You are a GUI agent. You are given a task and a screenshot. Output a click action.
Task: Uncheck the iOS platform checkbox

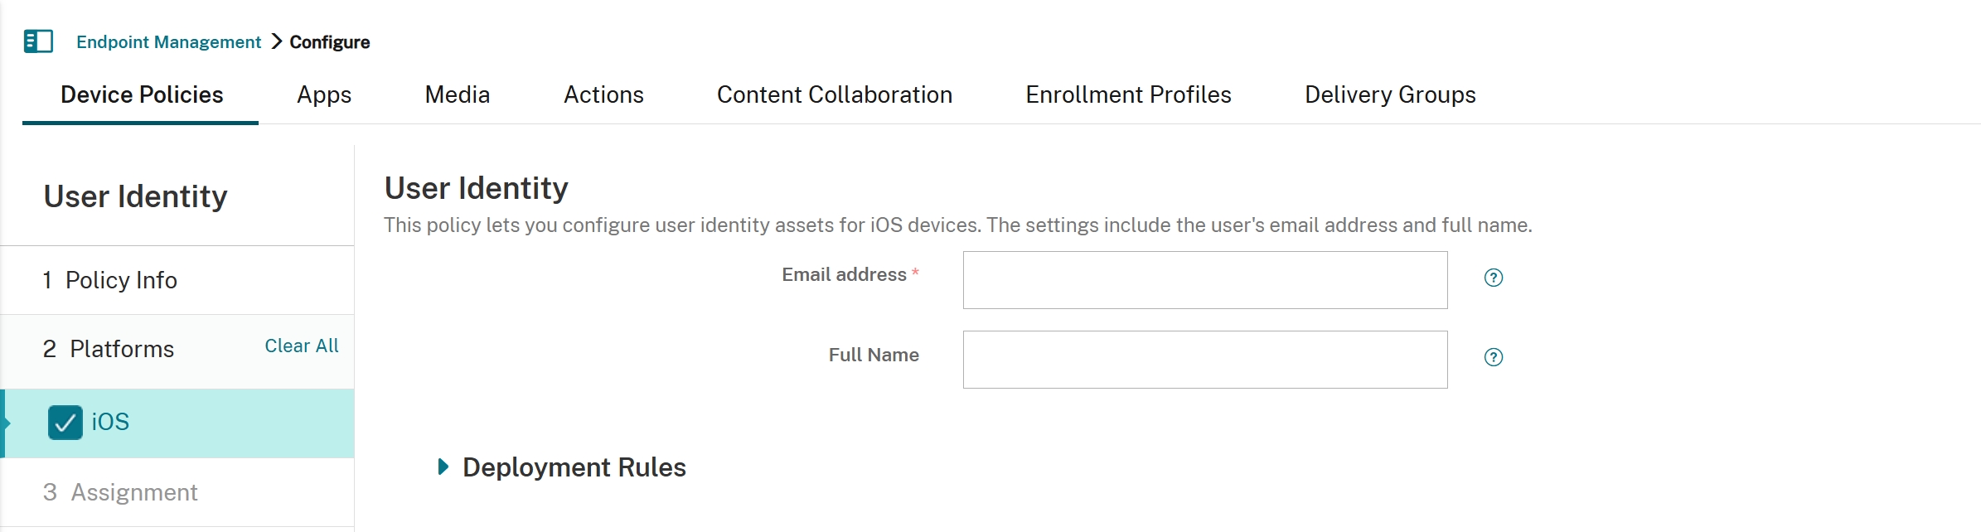click(65, 423)
